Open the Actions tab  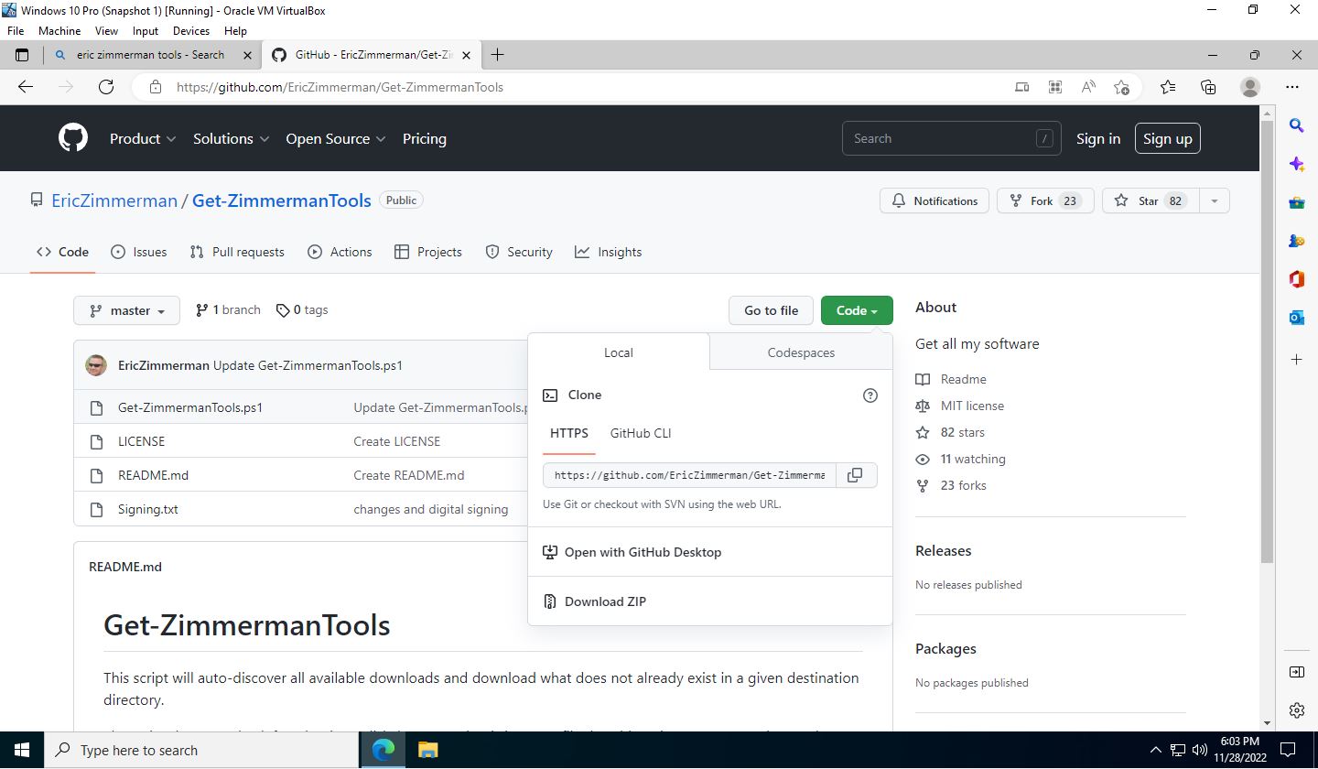[340, 252]
